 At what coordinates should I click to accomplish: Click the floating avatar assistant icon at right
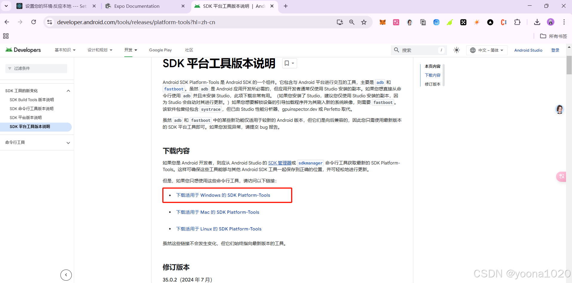(x=559, y=109)
